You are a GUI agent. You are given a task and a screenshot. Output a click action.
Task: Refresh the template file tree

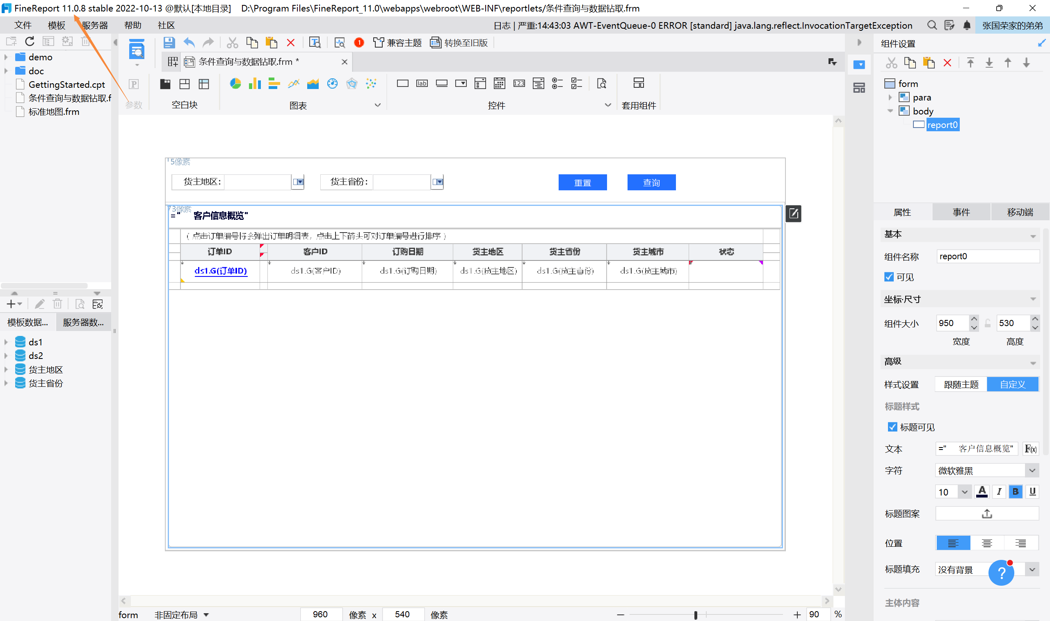click(x=30, y=41)
